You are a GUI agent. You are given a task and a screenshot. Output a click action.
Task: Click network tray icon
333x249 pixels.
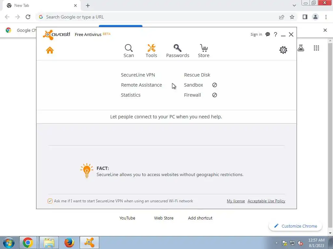coord(292,243)
